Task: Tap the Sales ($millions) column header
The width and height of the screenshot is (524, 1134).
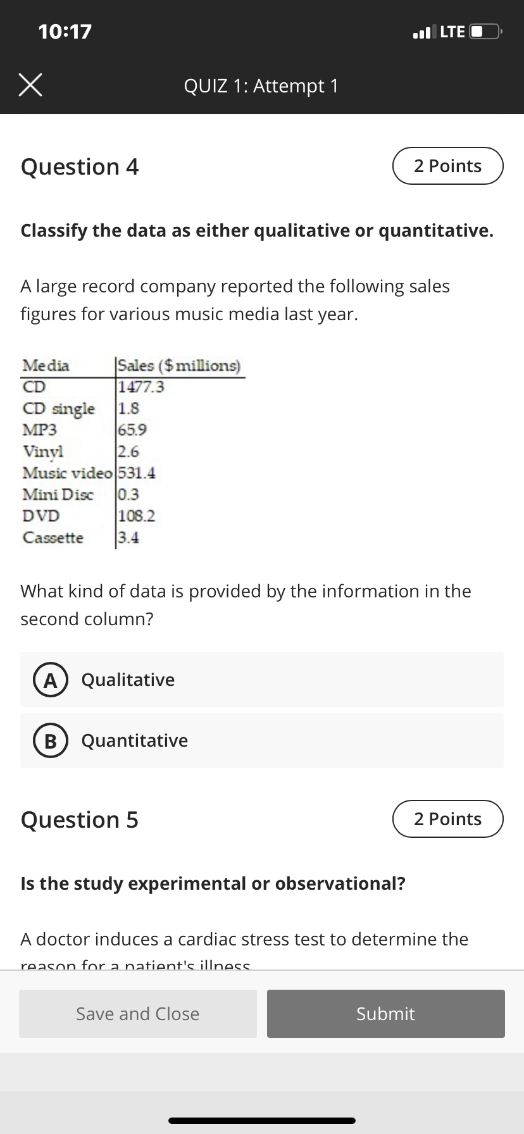Action: point(179,366)
